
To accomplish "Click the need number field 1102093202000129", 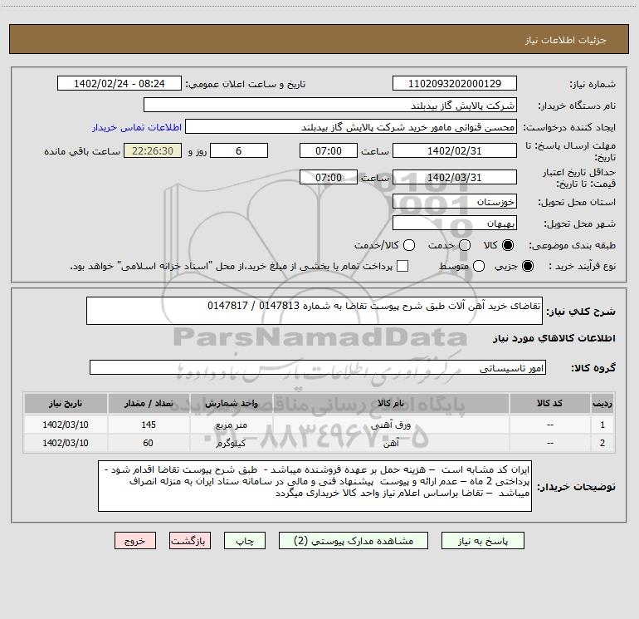I will pos(455,83).
